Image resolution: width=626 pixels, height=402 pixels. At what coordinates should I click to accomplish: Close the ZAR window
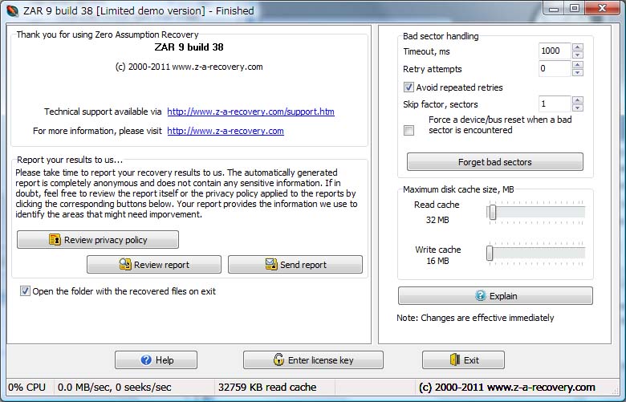pyautogui.click(x=603, y=8)
